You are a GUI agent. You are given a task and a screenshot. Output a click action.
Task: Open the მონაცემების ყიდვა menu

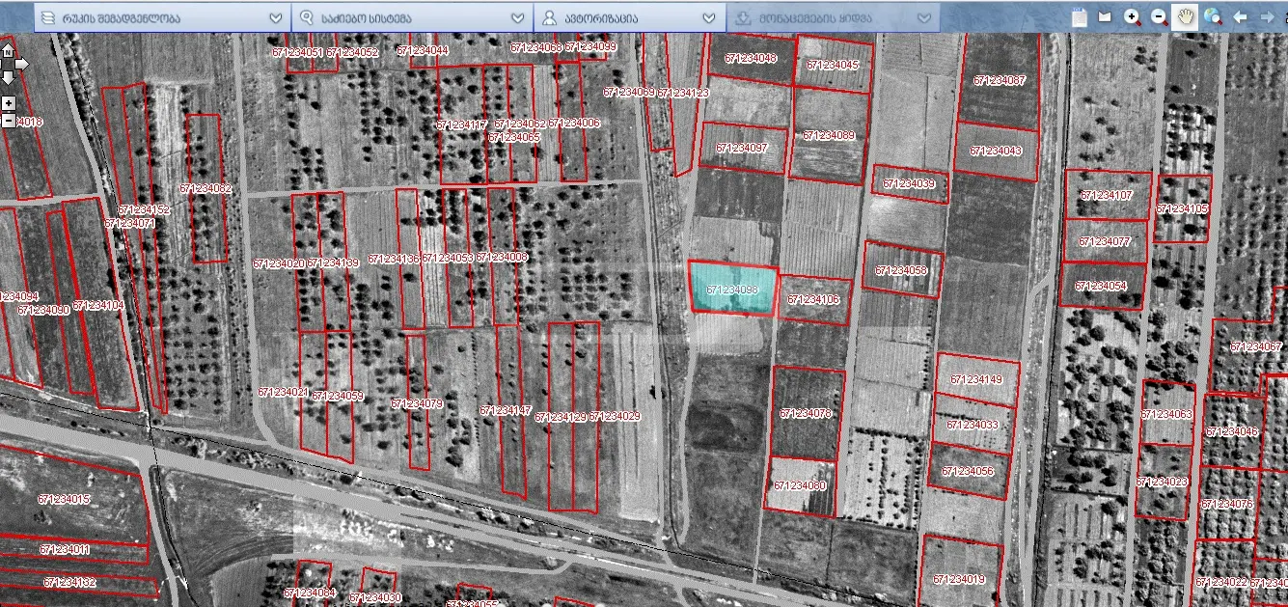[833, 17]
